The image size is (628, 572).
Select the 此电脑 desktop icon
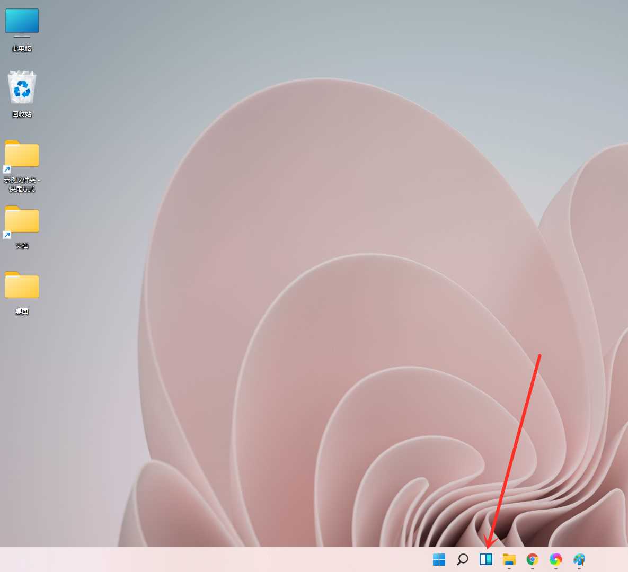tap(22, 30)
